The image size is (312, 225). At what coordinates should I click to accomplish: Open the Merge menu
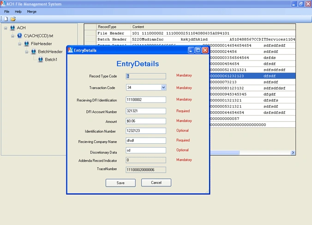coord(32,12)
